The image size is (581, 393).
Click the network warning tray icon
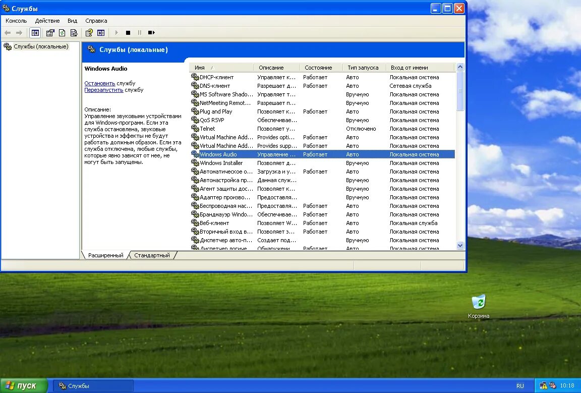[x=543, y=385]
